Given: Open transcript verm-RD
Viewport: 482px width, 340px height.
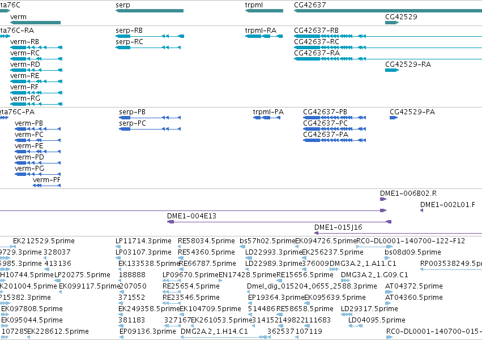Looking at the screenshot, I should [x=25, y=64].
